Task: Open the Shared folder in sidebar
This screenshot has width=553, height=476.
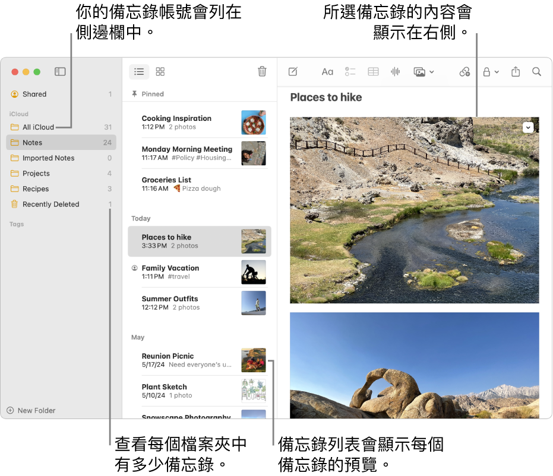Action: point(61,94)
